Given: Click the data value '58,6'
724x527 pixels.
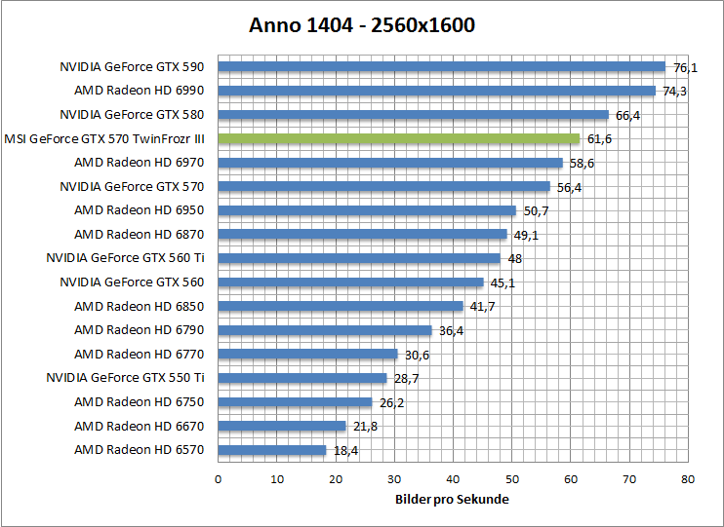Looking at the screenshot, I should 582,164.
